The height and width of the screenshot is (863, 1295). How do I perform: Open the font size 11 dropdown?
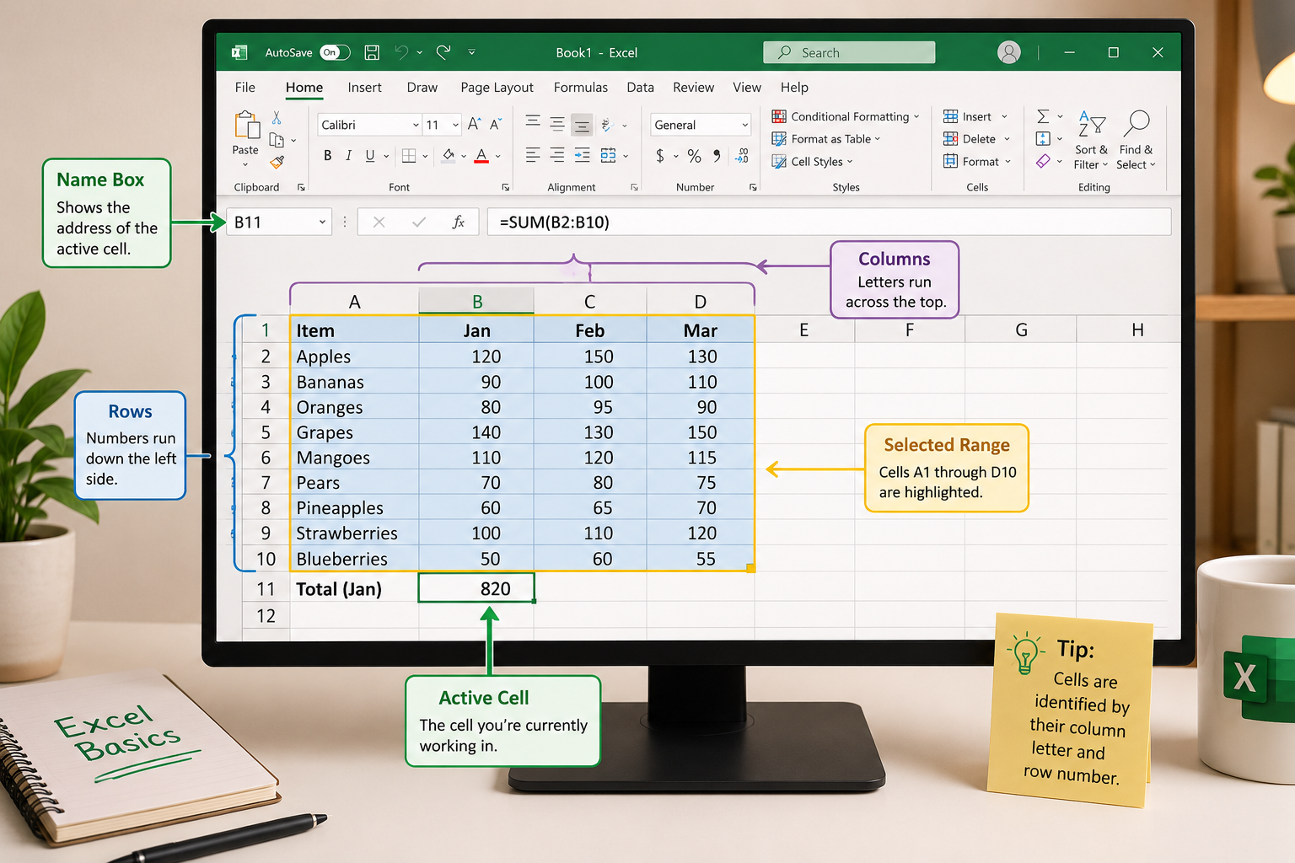[442, 125]
